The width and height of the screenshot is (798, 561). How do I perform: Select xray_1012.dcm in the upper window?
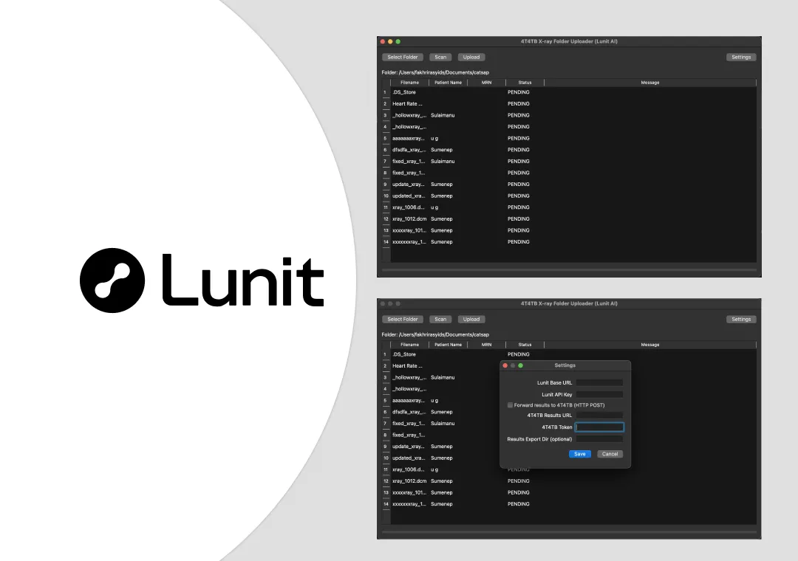(569, 218)
